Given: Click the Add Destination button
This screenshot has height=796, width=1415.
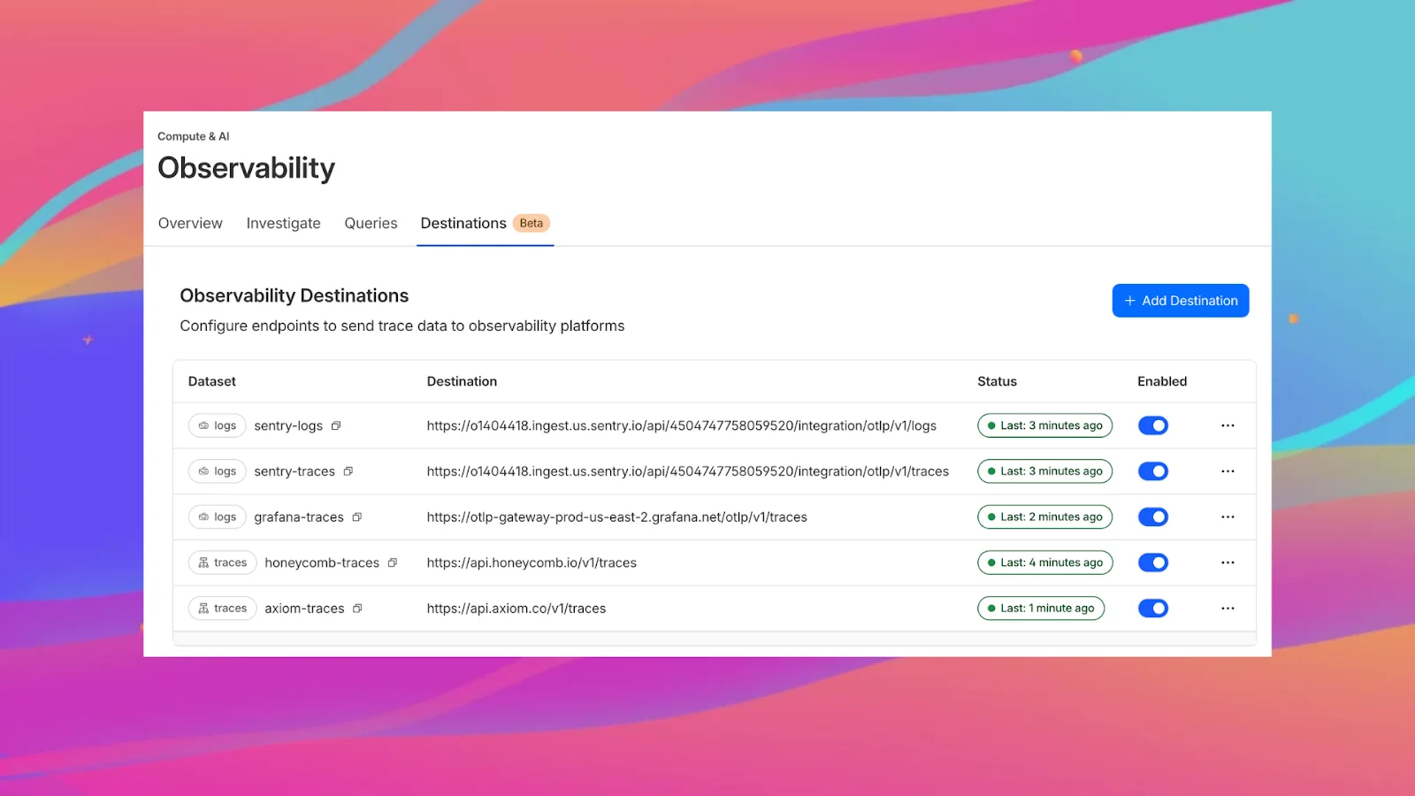Looking at the screenshot, I should coord(1180,301).
